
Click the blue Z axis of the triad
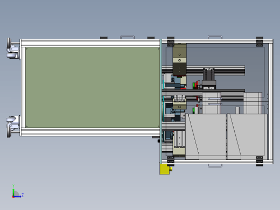click(x=17, y=197)
